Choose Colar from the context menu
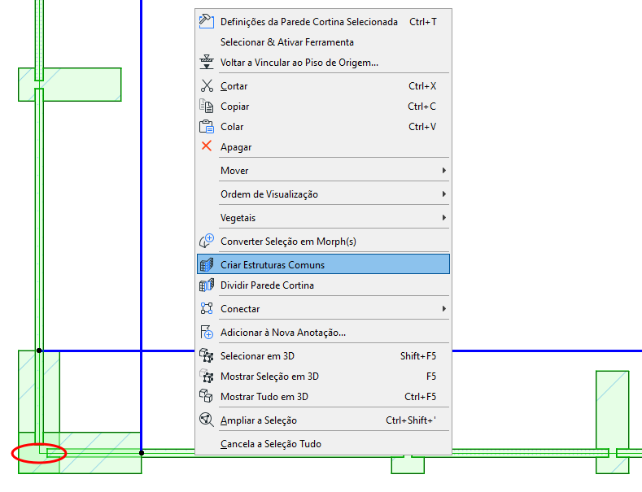The height and width of the screenshot is (492, 642). pyautogui.click(x=323, y=127)
